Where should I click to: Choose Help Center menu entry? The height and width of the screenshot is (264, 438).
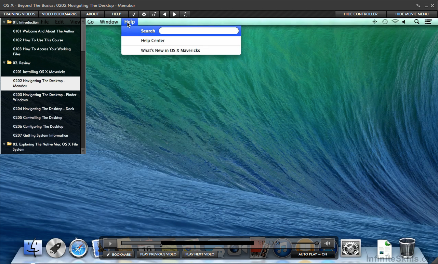[x=181, y=41]
